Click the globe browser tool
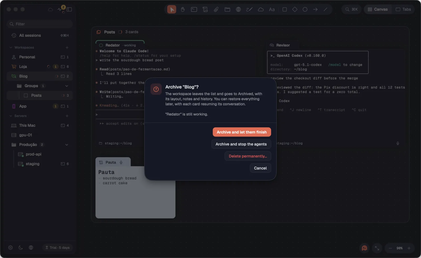Viewport: 421px width, 258px height. [x=238, y=9]
